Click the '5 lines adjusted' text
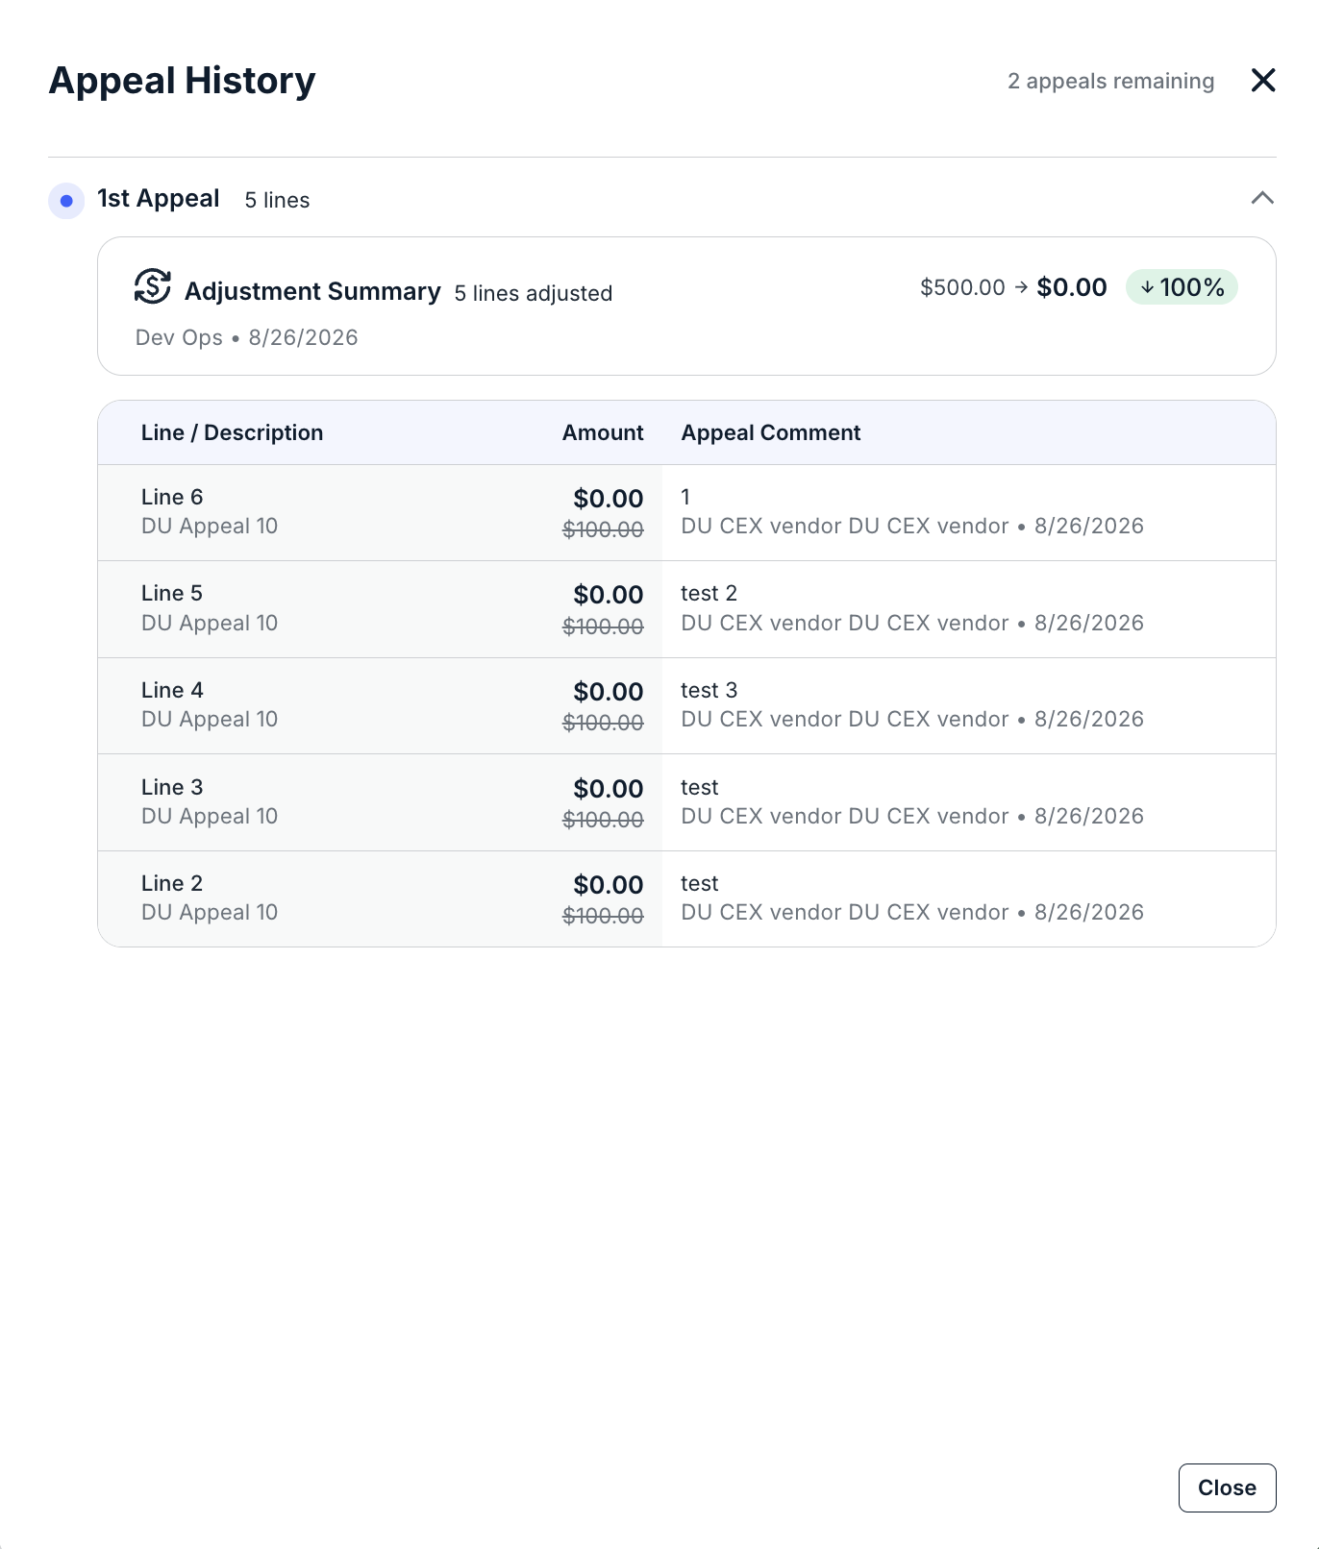This screenshot has height=1549, width=1319. 534,293
